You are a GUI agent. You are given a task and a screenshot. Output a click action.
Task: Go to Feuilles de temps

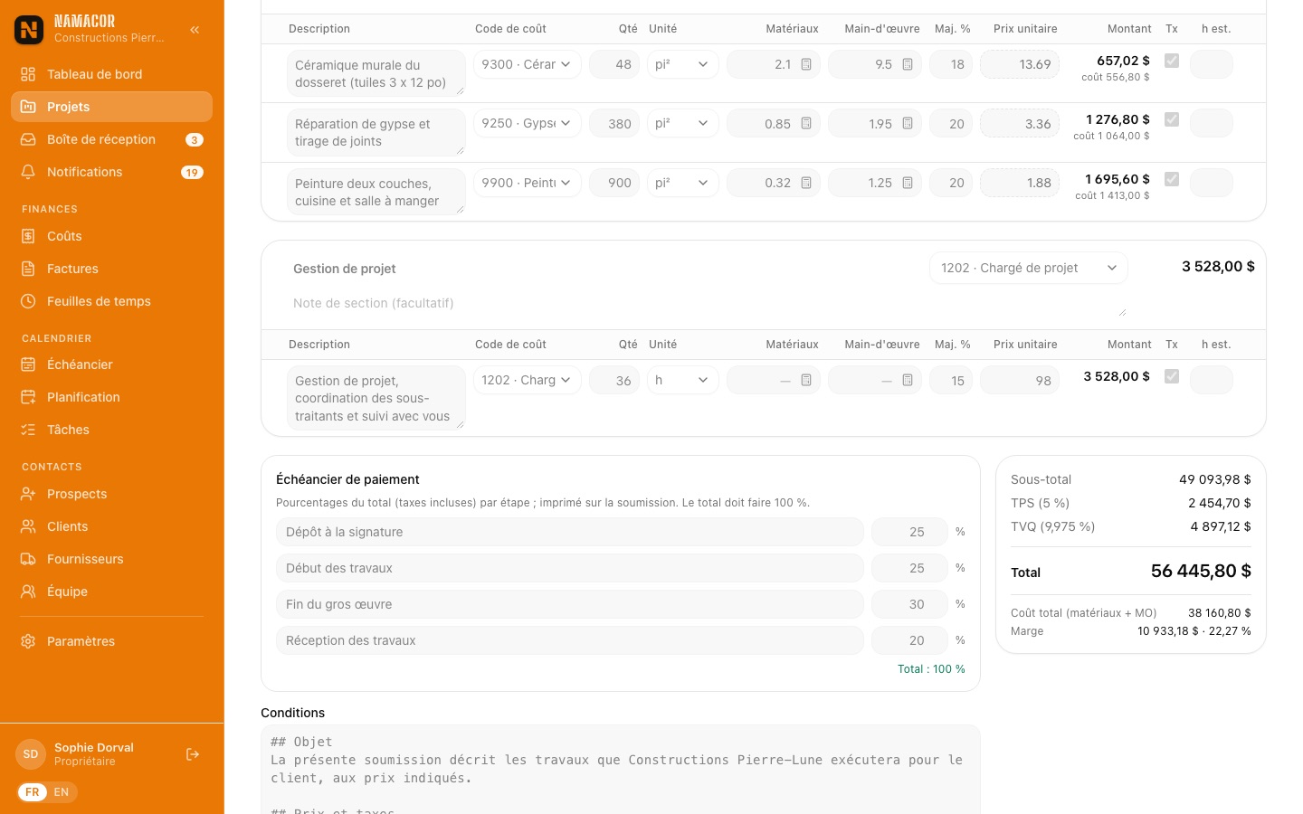click(x=111, y=301)
